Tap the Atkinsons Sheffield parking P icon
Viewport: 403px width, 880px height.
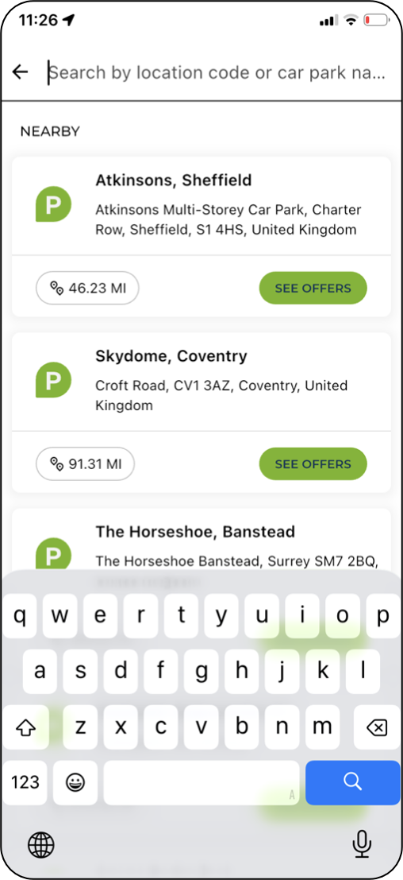pos(53,204)
